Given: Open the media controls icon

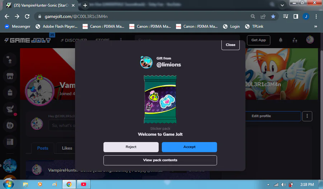Looking at the screenshot, I should [x=286, y=16].
